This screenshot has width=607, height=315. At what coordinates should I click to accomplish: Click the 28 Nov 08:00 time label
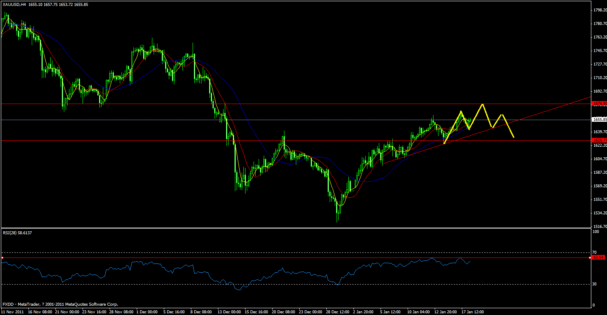122,312
